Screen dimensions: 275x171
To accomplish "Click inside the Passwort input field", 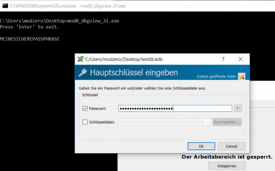I will (x=175, y=108).
